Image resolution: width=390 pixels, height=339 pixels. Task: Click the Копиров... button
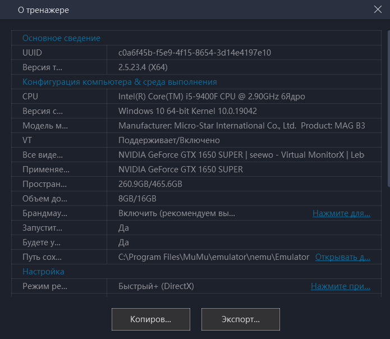point(151,319)
